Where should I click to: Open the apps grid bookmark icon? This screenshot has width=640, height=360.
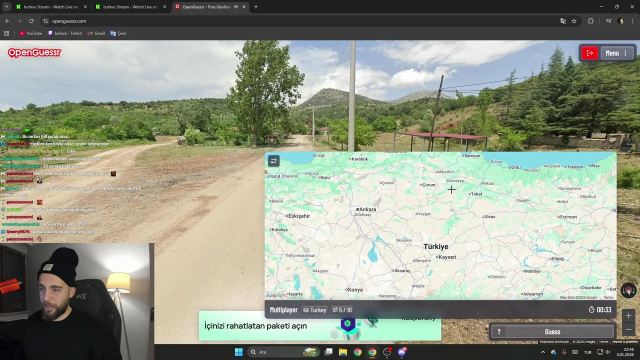coord(6,33)
